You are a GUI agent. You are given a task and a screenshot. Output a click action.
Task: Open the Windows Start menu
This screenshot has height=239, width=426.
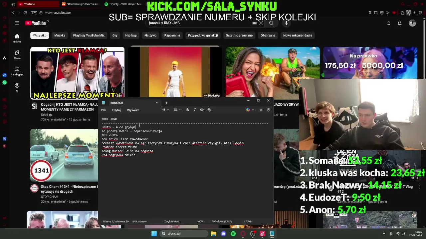pyautogui.click(x=154, y=234)
